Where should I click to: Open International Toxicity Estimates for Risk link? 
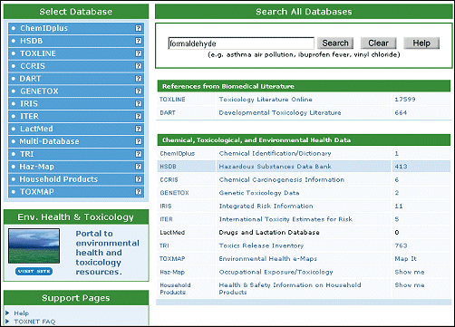(x=286, y=219)
